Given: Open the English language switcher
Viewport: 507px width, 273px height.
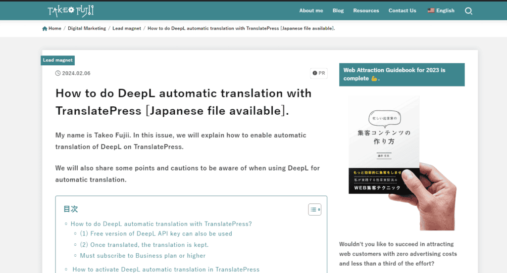Looking at the screenshot, I should (x=441, y=11).
